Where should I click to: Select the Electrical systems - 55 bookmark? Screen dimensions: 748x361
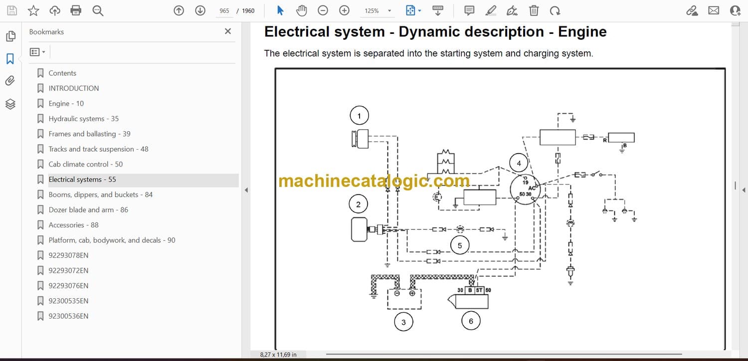point(82,180)
